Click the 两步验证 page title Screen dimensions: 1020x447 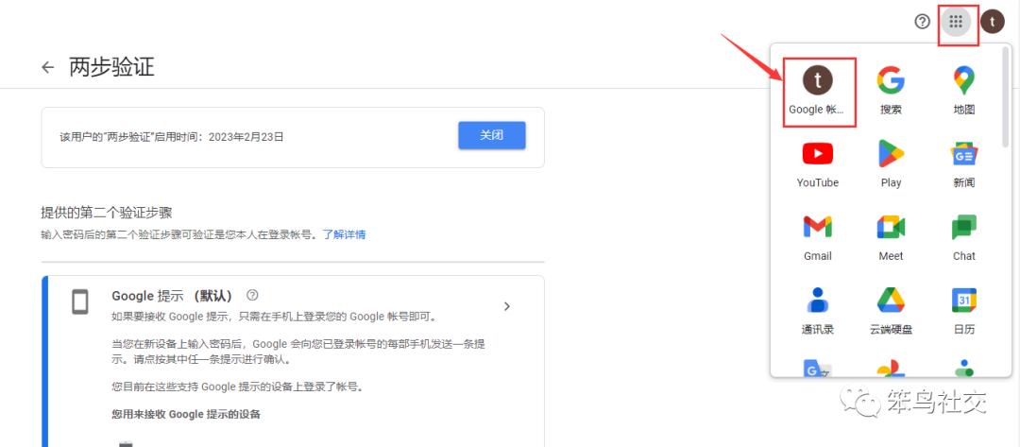[x=111, y=67]
